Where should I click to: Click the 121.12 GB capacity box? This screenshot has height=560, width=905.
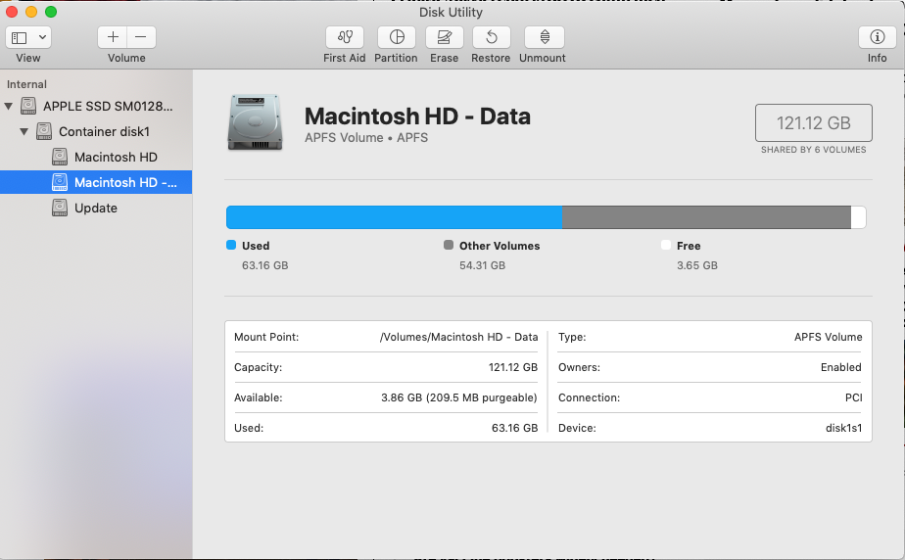(x=814, y=122)
